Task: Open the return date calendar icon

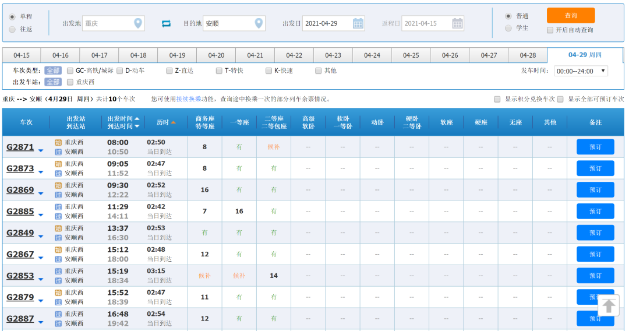Action: pos(458,23)
